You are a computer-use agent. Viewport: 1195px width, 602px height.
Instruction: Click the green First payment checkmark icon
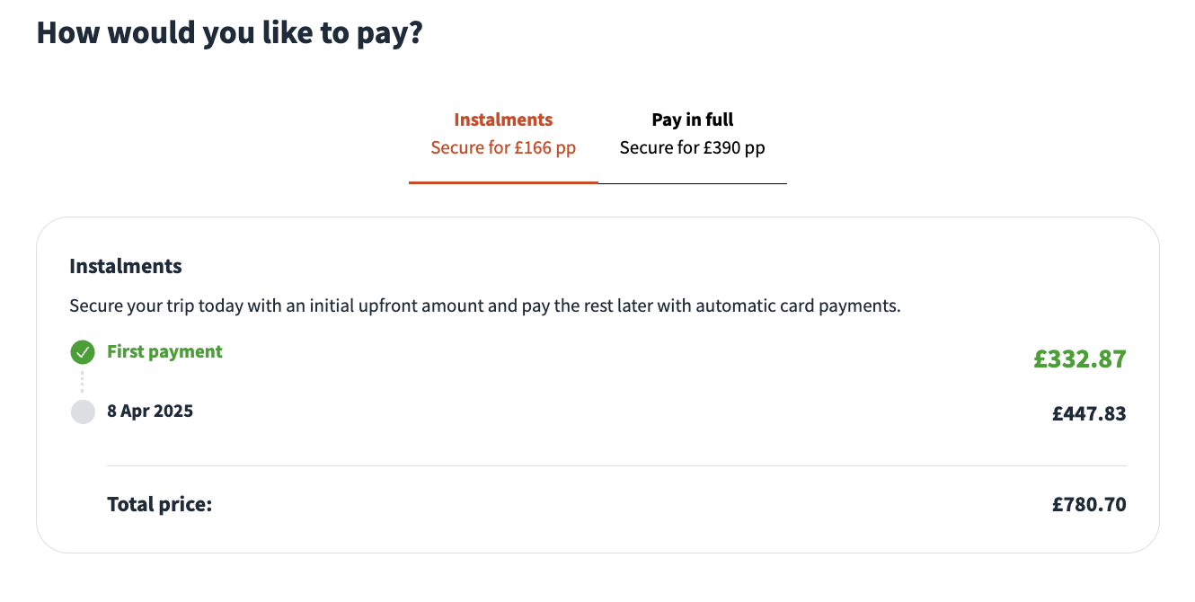[x=83, y=352]
